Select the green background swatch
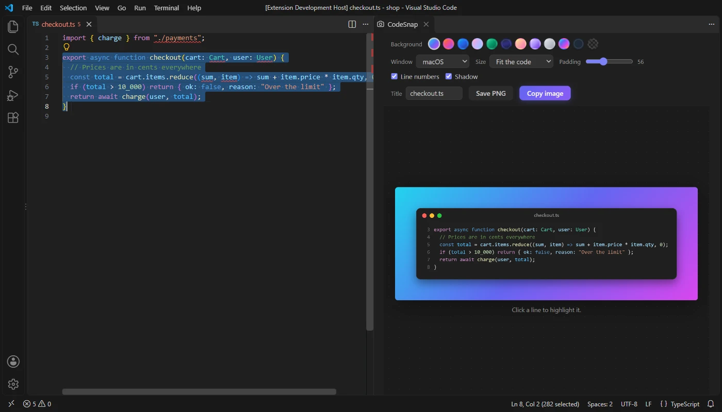This screenshot has height=412, width=722. pos(492,44)
